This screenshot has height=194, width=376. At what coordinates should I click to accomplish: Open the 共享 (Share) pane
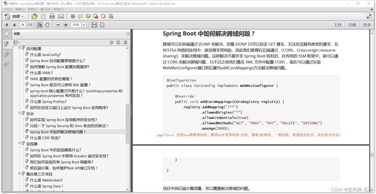[x=367, y=25]
